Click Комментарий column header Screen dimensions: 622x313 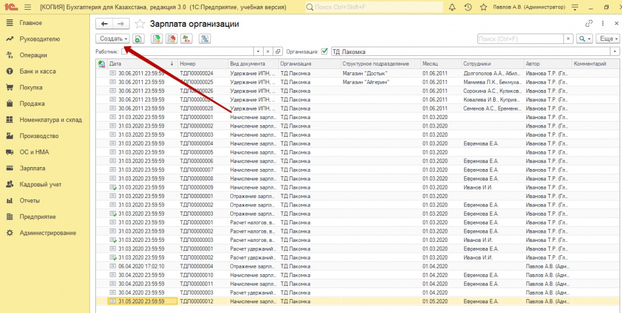(x=596, y=63)
